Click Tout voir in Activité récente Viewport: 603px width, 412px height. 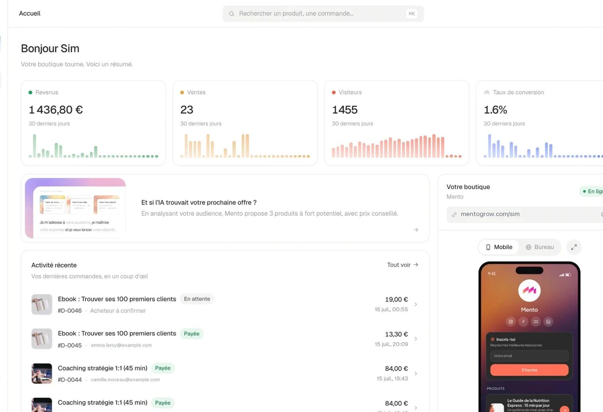coord(399,265)
